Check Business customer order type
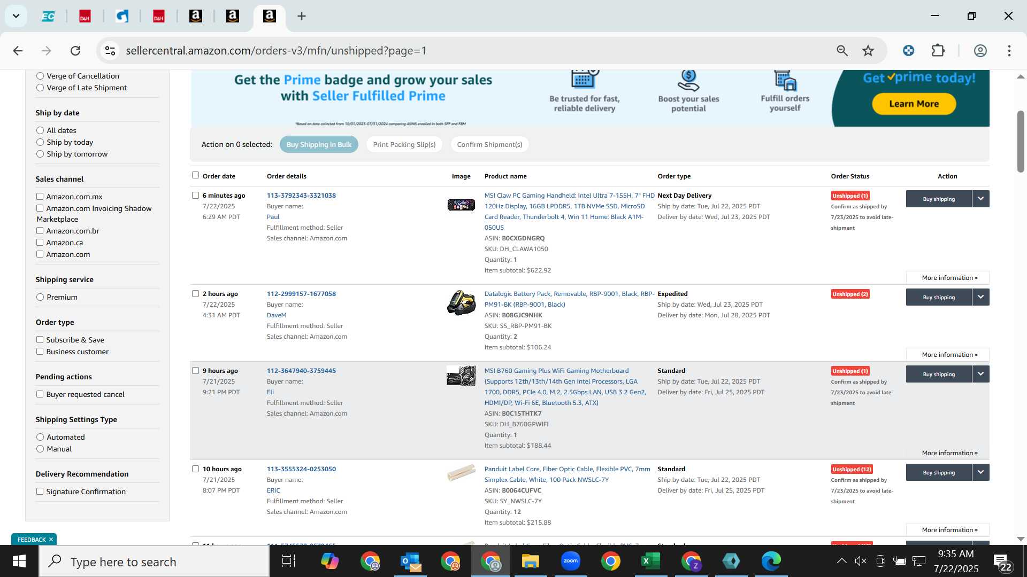 click(x=40, y=352)
